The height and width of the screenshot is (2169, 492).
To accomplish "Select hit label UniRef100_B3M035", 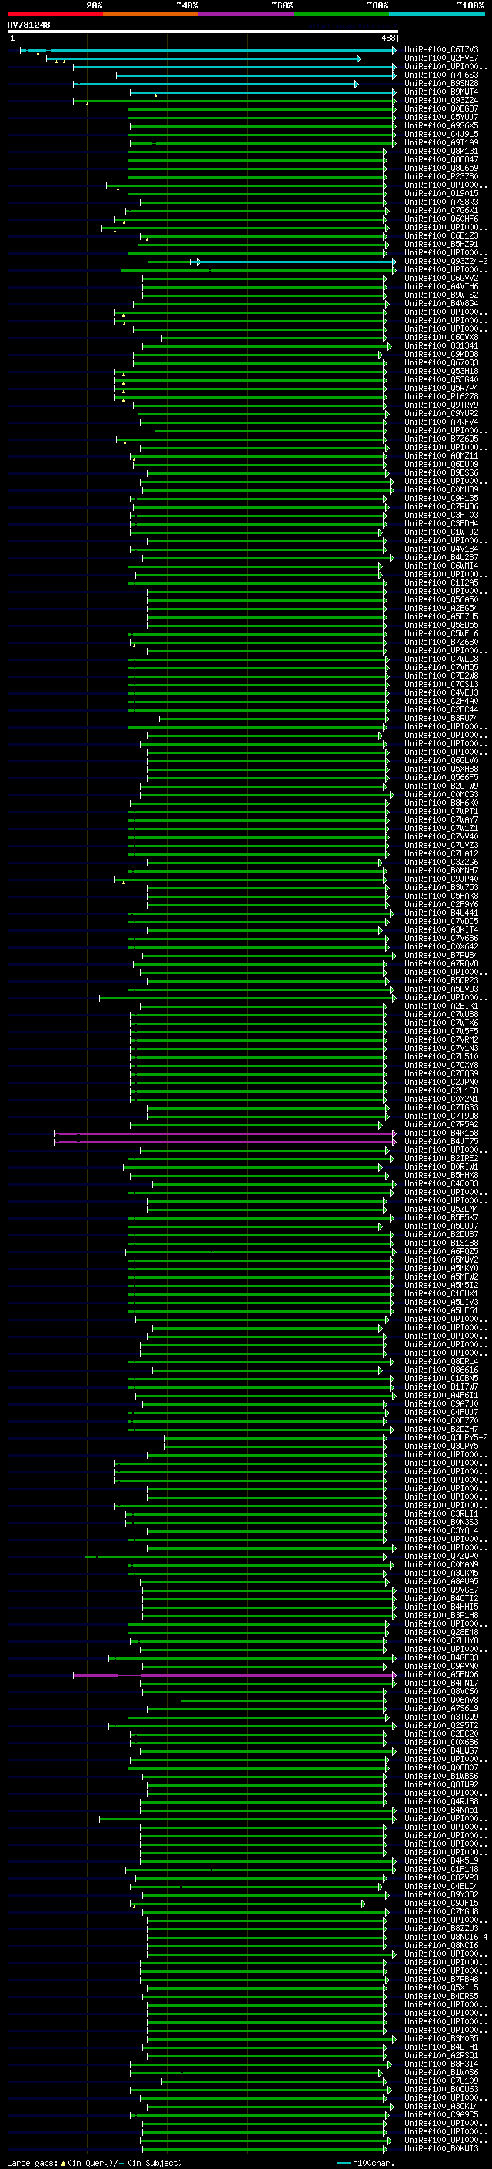I will (x=440, y=2038).
